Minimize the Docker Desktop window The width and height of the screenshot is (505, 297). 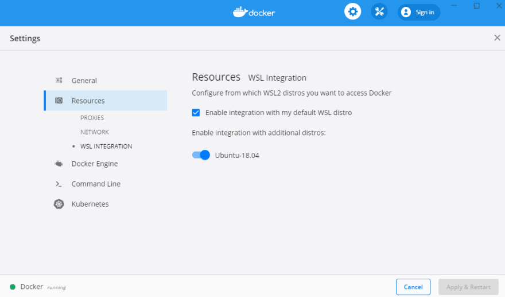pyautogui.click(x=454, y=6)
